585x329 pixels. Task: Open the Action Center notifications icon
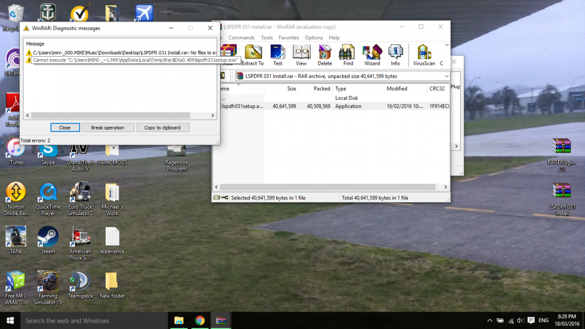[x=531, y=320]
